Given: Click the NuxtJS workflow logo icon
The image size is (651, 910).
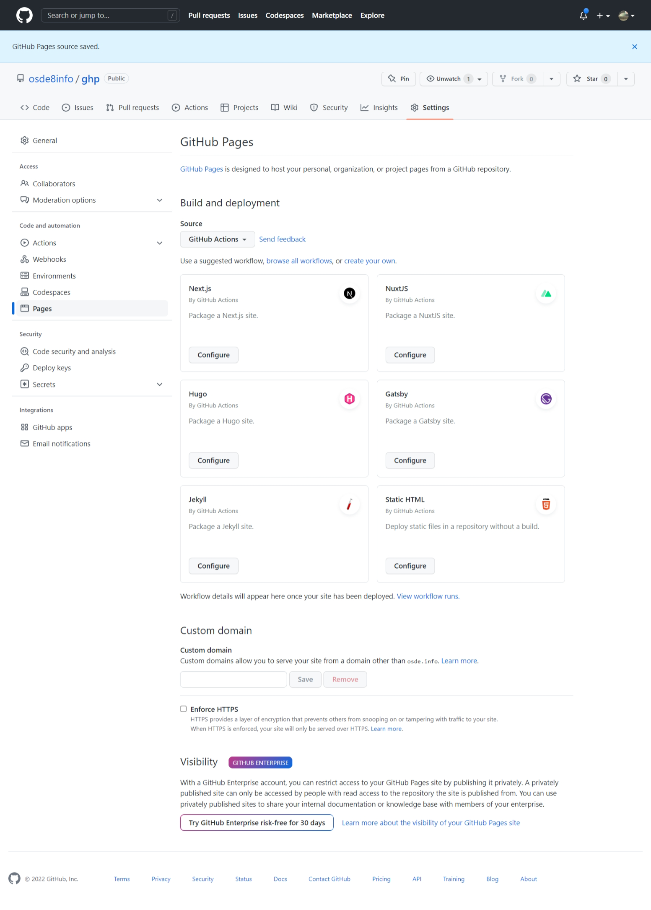Looking at the screenshot, I should point(546,293).
